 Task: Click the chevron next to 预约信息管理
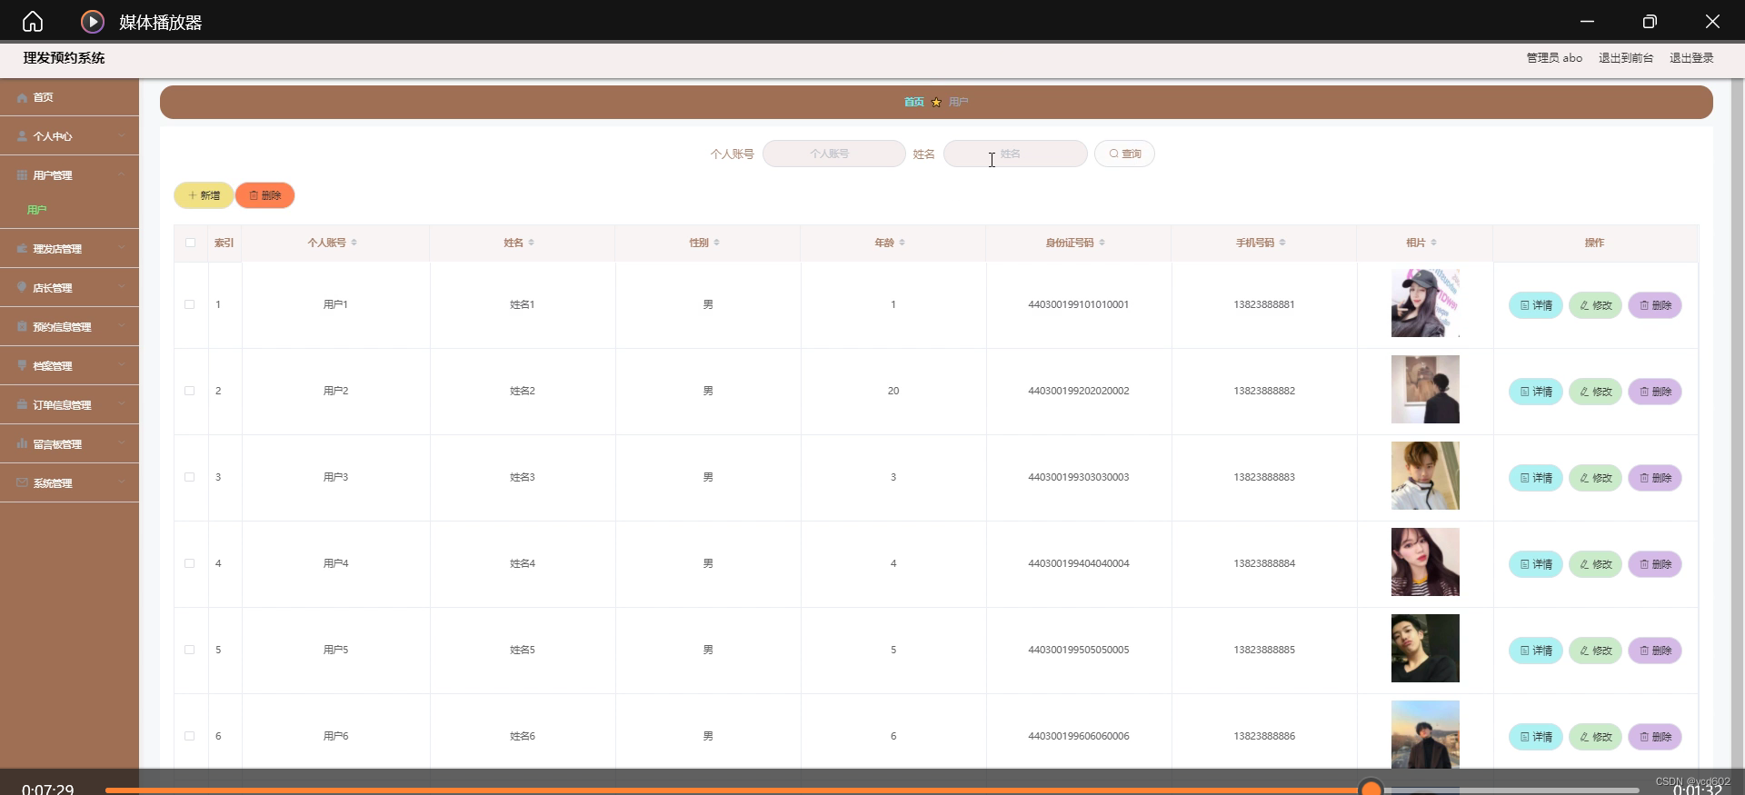(121, 326)
